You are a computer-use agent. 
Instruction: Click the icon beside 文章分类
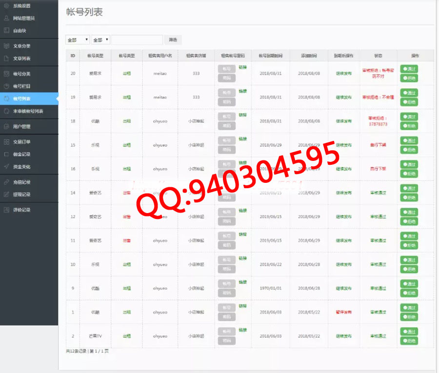tap(6, 46)
